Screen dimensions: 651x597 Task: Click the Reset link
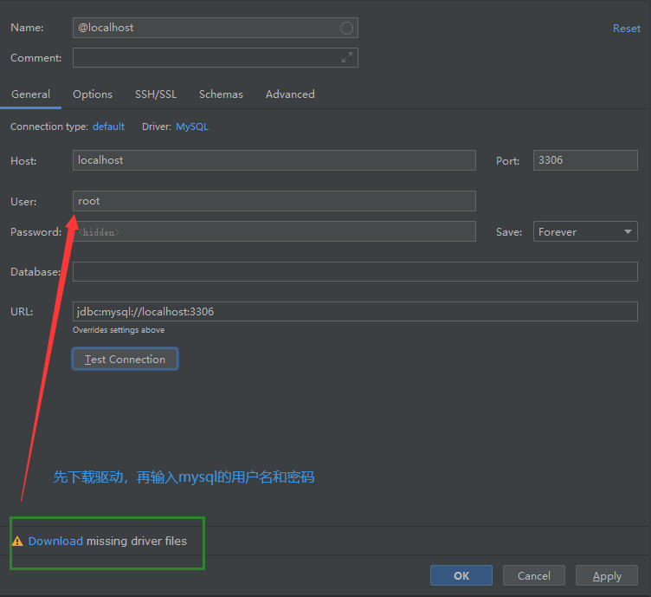tap(627, 29)
